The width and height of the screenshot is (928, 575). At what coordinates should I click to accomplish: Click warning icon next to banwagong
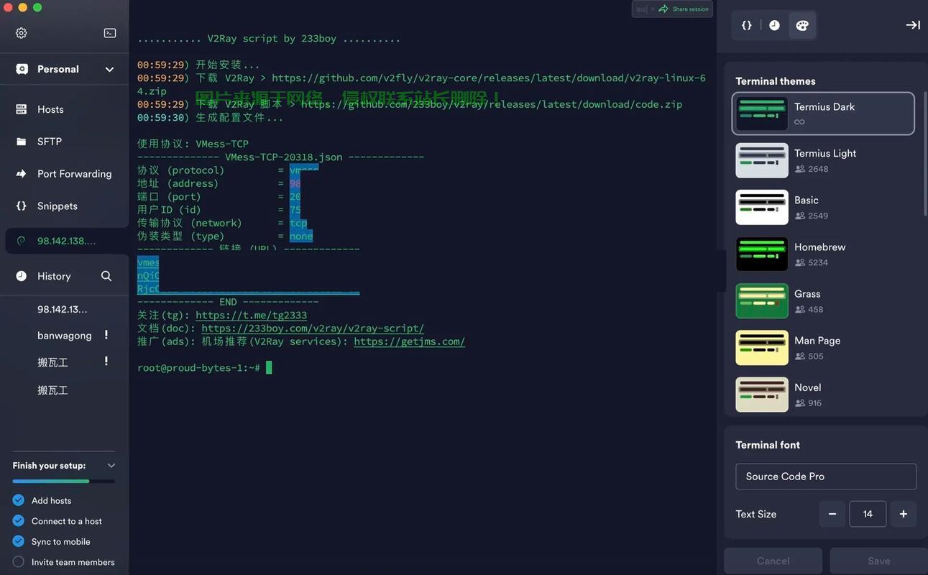pos(106,335)
